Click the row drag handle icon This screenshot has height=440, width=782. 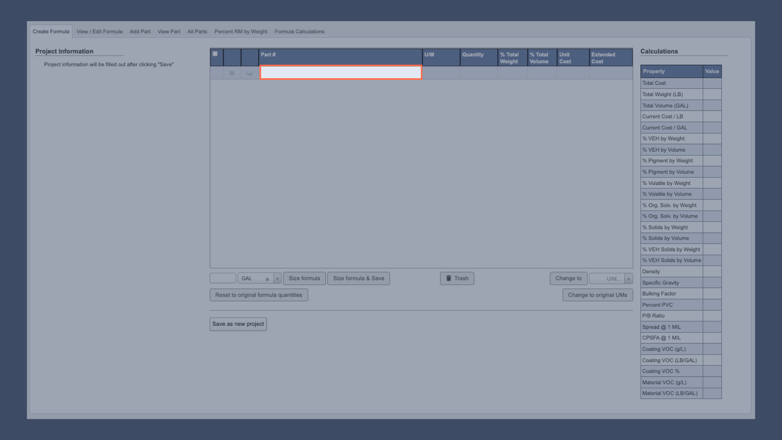[x=232, y=73]
